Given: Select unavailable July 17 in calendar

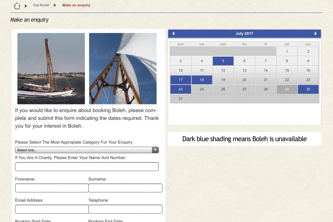Looking at the screenshot, I should point(181,80).
